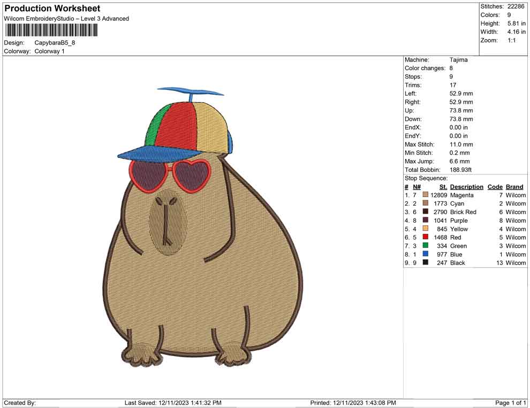This screenshot has height=408, width=530.
Task: Select the Cyan color chip
Action: (426, 203)
